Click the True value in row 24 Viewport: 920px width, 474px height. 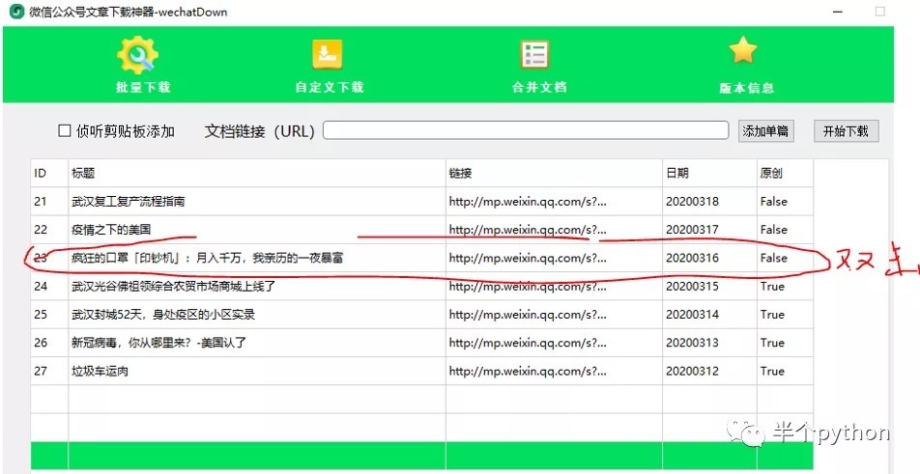(x=772, y=286)
